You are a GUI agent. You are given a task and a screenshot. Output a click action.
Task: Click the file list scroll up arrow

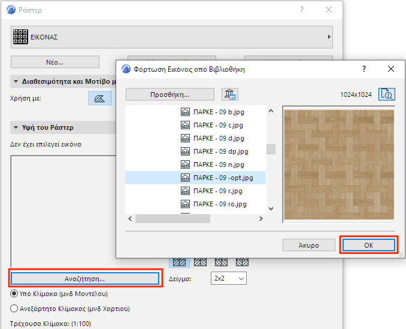pos(271,111)
